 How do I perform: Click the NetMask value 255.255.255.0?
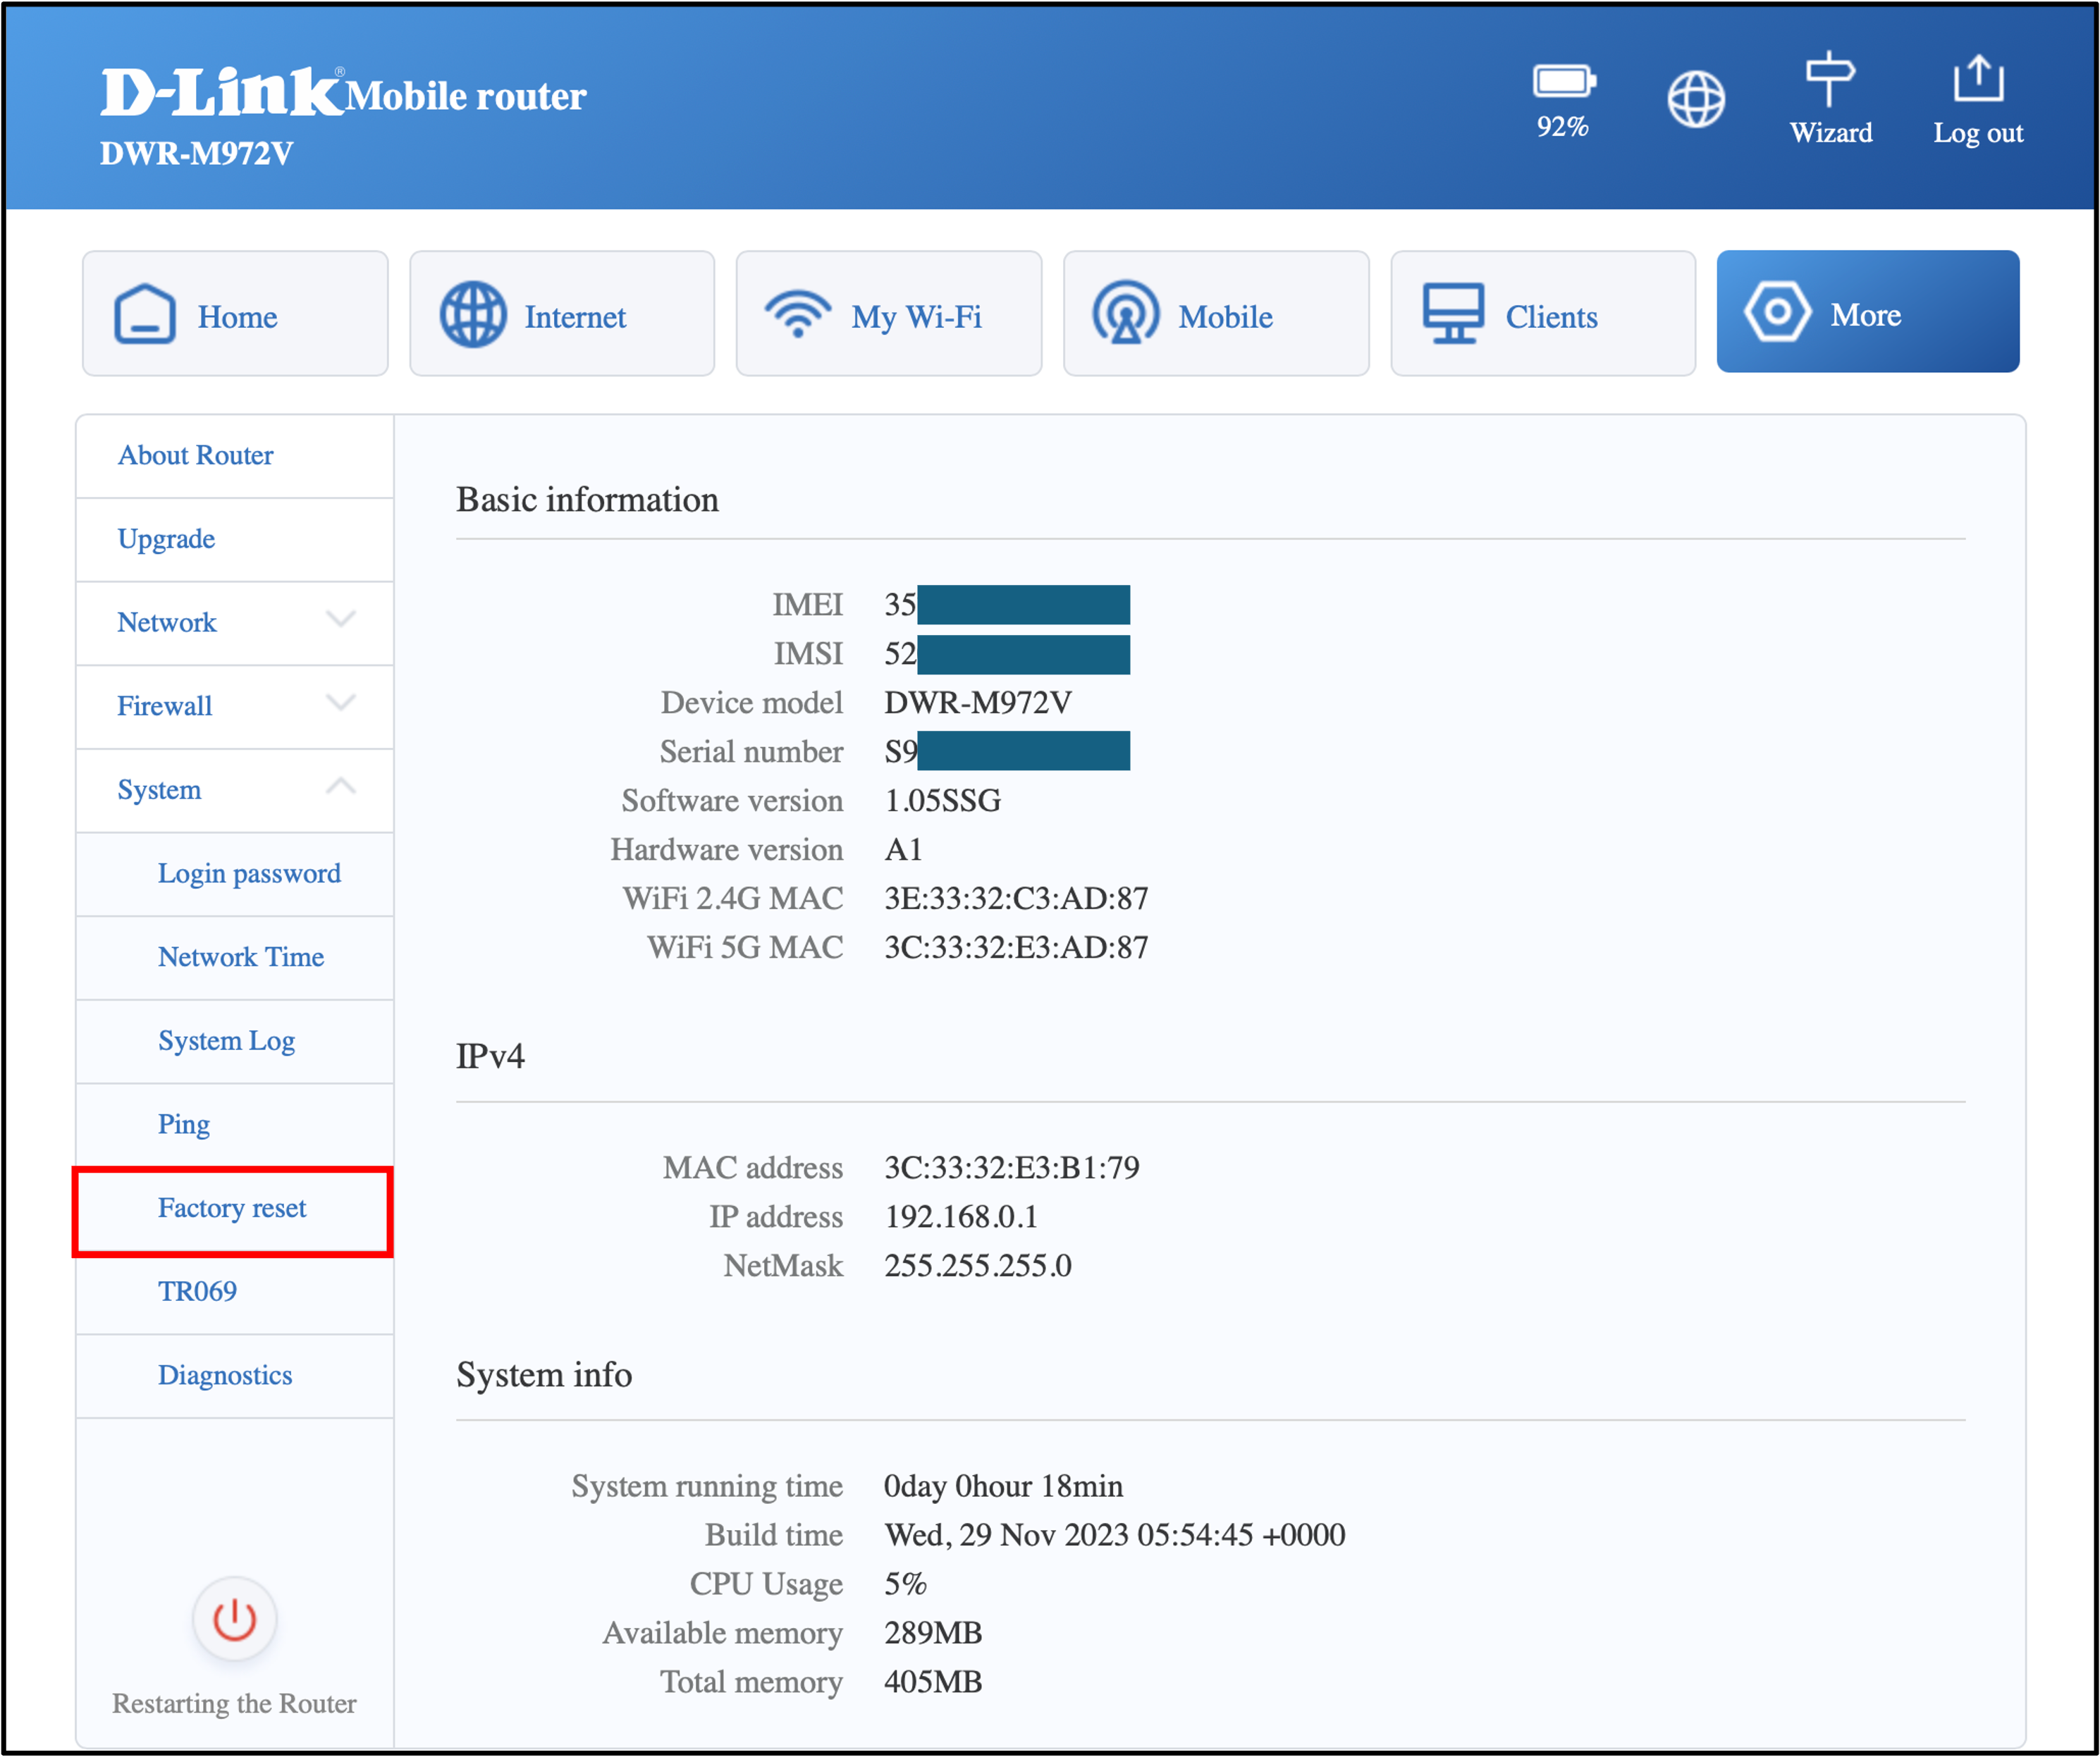(x=978, y=1265)
